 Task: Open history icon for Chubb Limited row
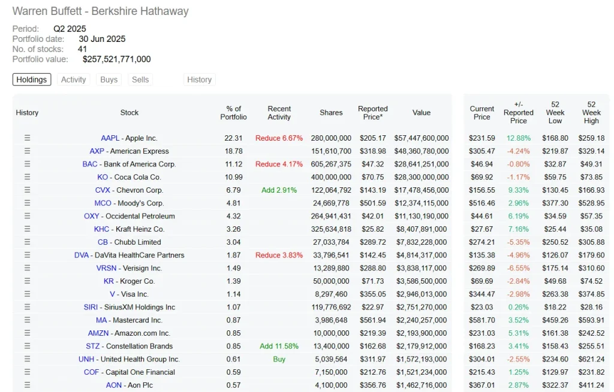pyautogui.click(x=27, y=242)
